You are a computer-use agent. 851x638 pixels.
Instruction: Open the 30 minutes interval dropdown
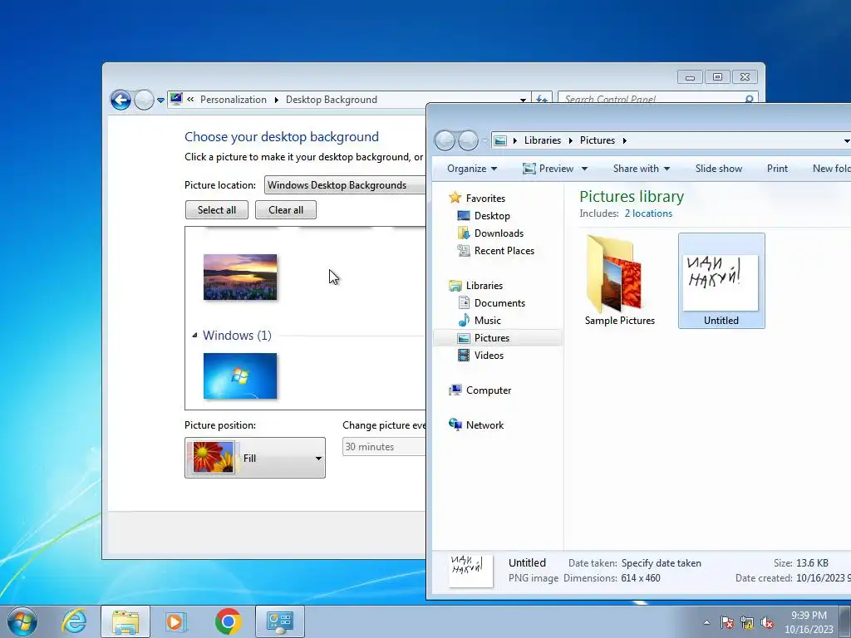tap(384, 447)
